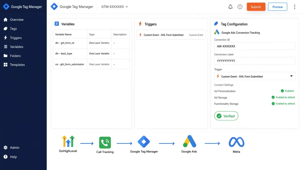Click the Variables lines icon in sidebar
Screen dimensions: 303x170
click(5, 47)
